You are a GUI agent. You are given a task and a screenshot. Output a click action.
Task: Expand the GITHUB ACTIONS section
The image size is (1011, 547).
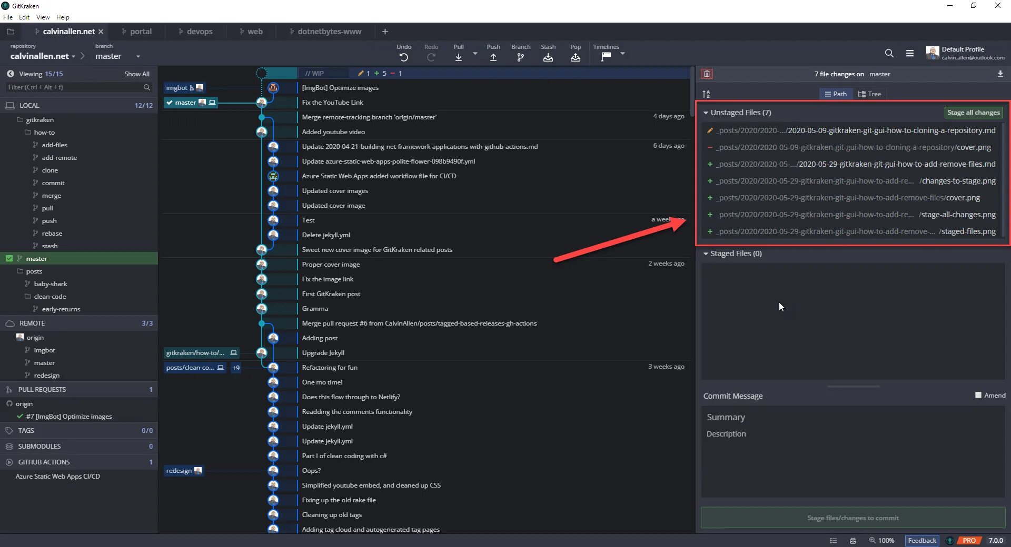(x=79, y=462)
